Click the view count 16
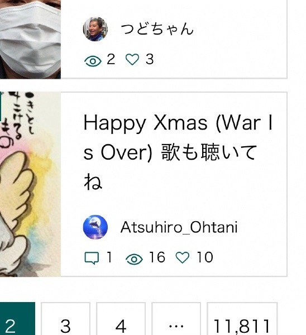The width and height of the screenshot is (306, 335). pyautogui.click(x=157, y=257)
